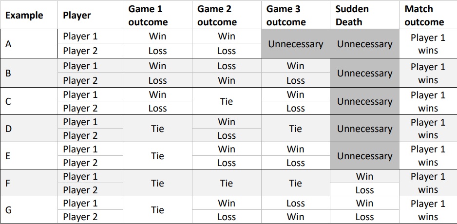The image size is (457, 224).
Task: Click the "Game 1 outcome" header
Action: (148, 16)
